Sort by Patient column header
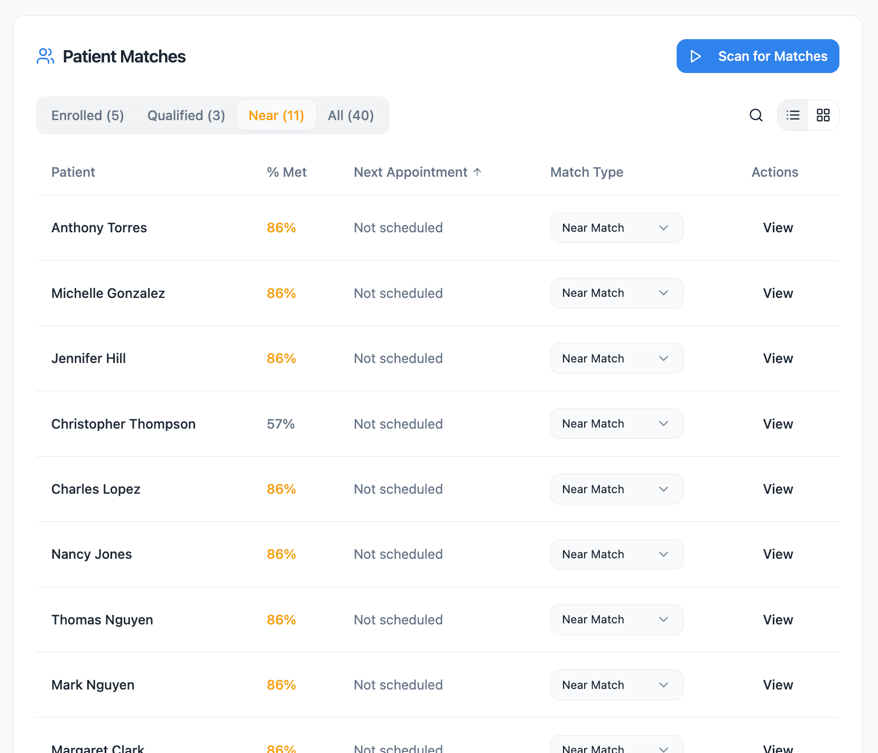This screenshot has height=753, width=878. click(73, 172)
